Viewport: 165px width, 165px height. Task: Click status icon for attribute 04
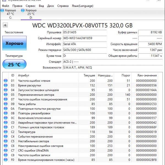[x=5, y=90]
